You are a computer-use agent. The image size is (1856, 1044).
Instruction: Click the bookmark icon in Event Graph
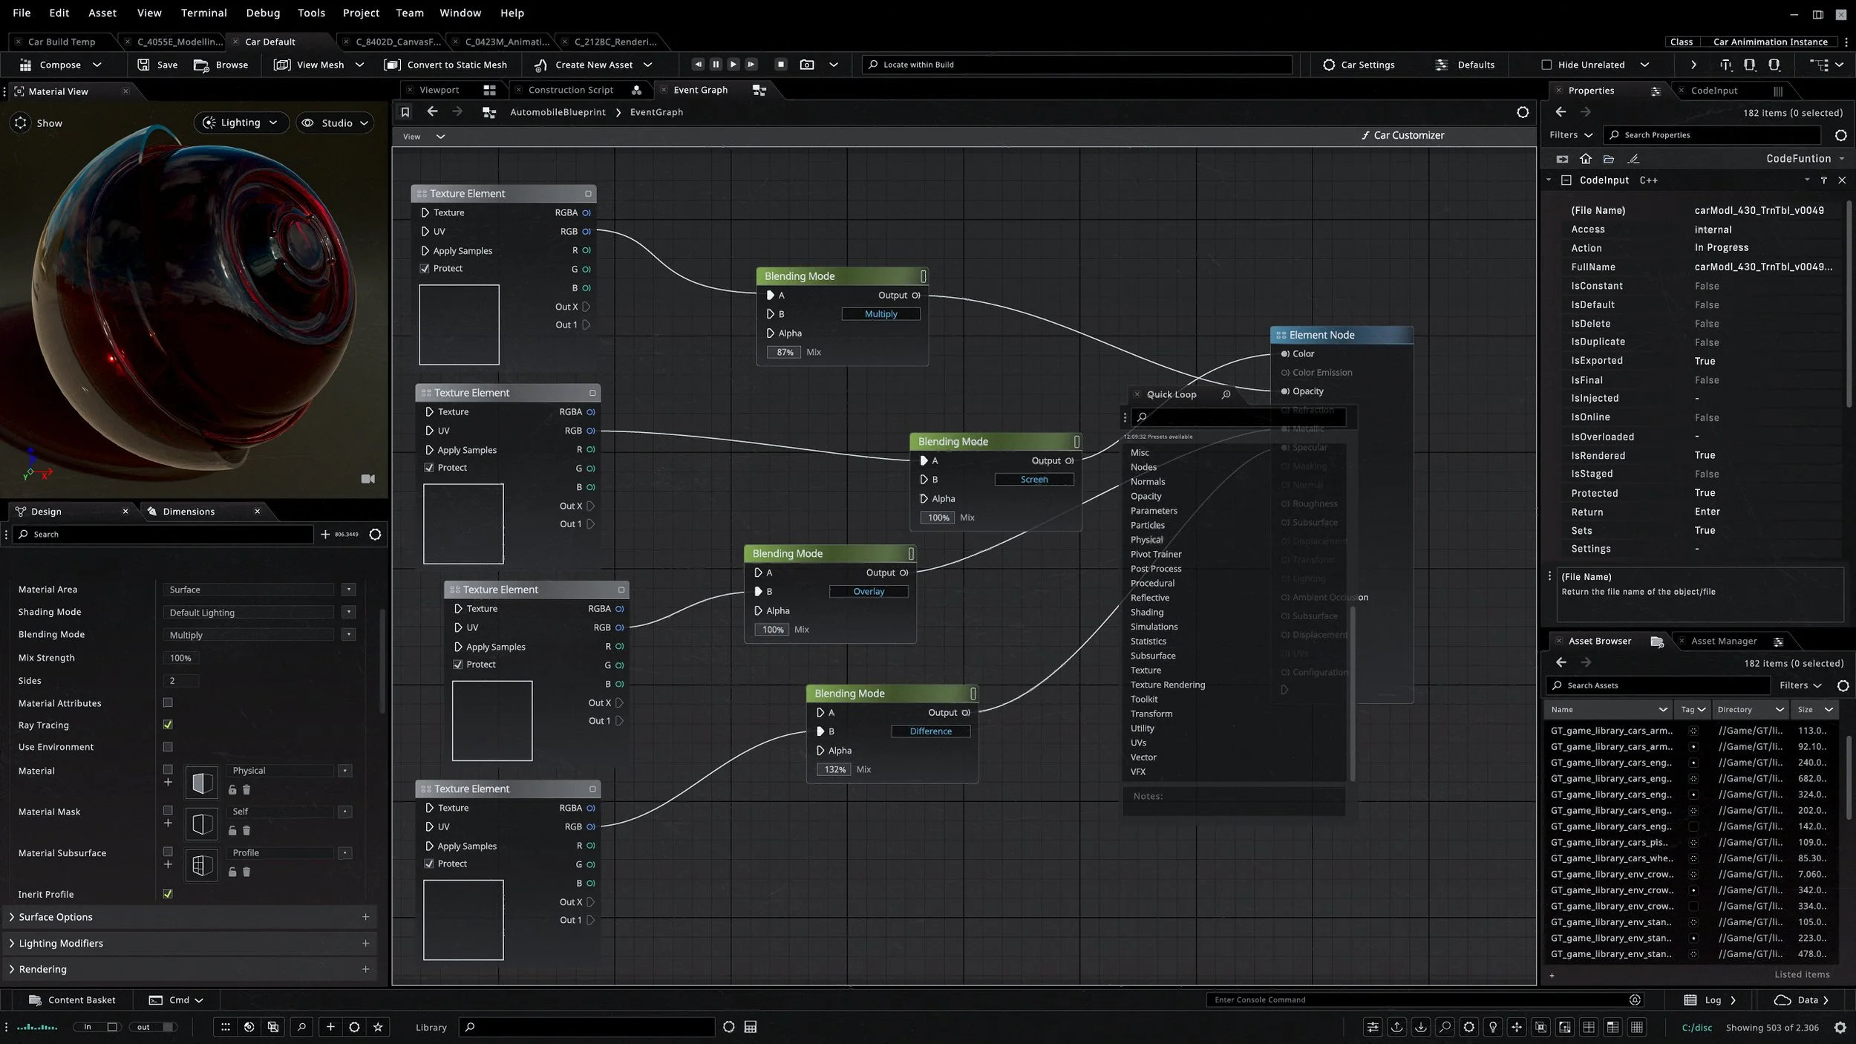pos(405,112)
